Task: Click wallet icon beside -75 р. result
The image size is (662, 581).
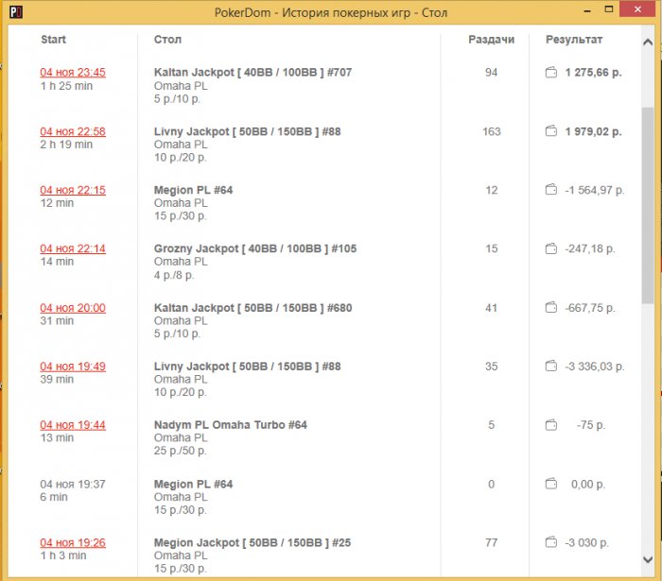Action: point(551,424)
